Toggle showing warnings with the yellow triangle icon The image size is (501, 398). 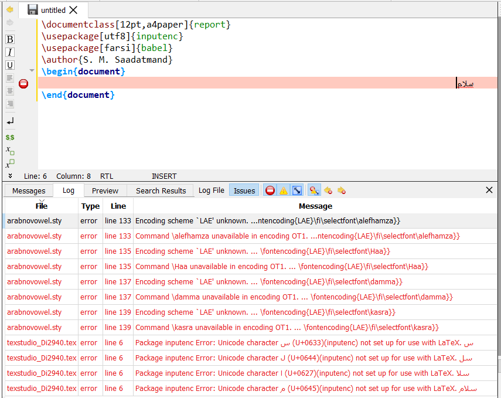click(284, 191)
